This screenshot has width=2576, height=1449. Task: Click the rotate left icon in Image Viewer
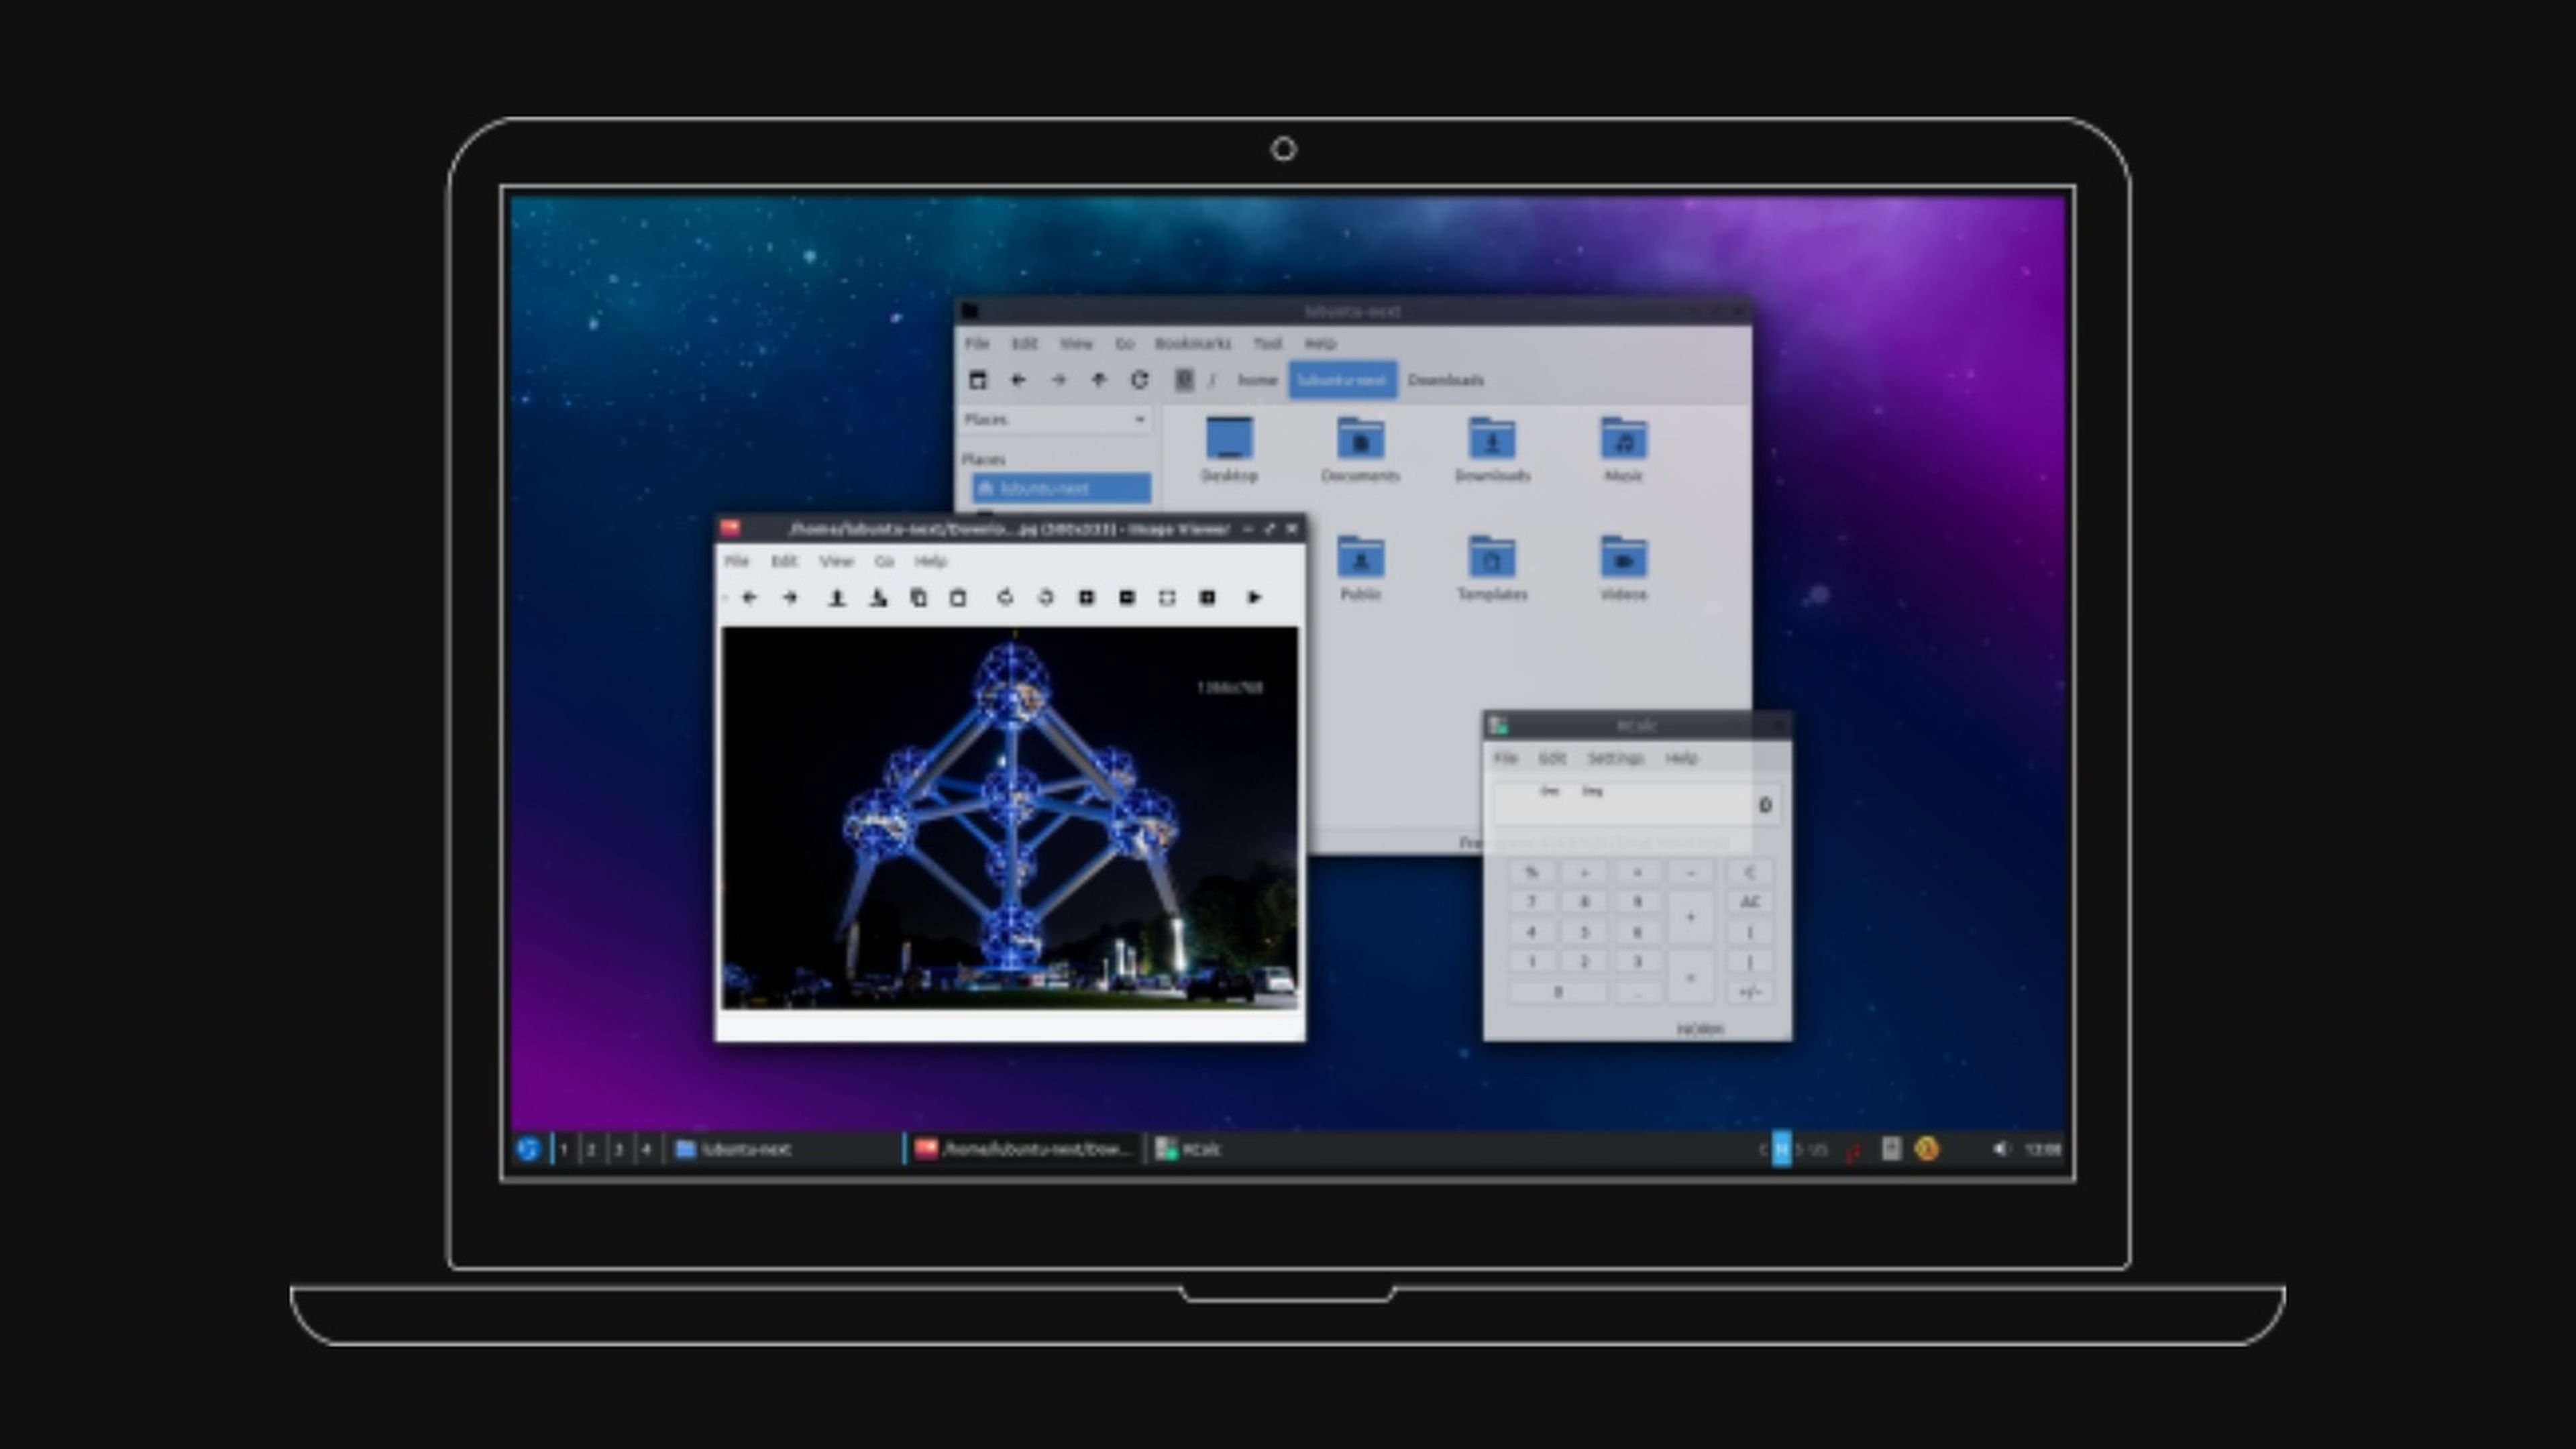1005,598
